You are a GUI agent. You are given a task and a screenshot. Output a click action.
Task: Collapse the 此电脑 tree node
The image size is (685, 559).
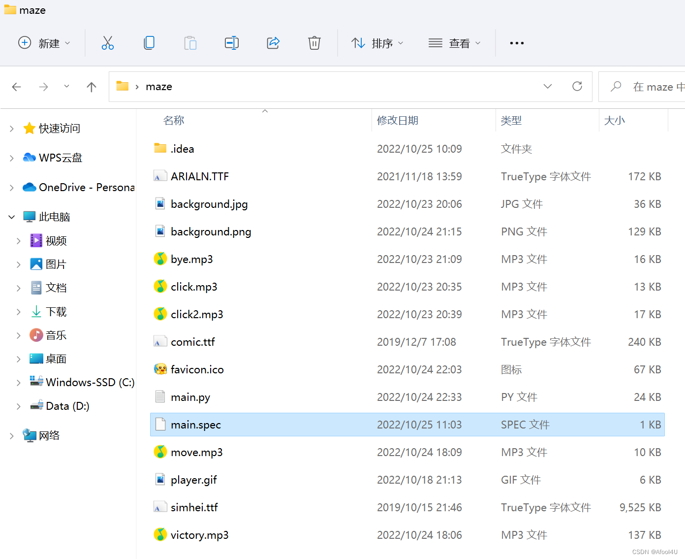(12, 217)
